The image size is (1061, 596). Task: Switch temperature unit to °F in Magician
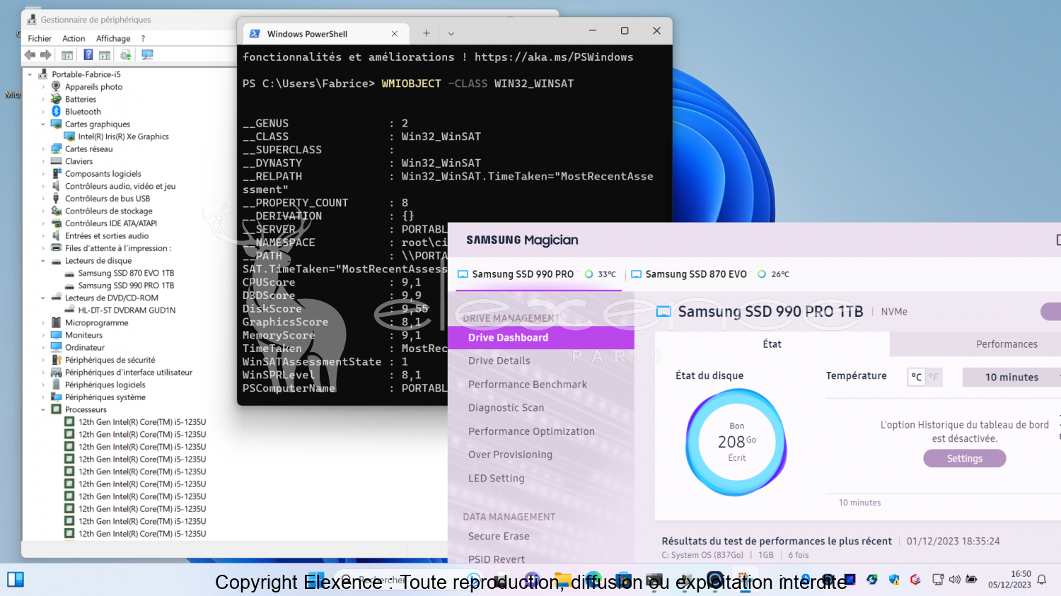tap(934, 377)
